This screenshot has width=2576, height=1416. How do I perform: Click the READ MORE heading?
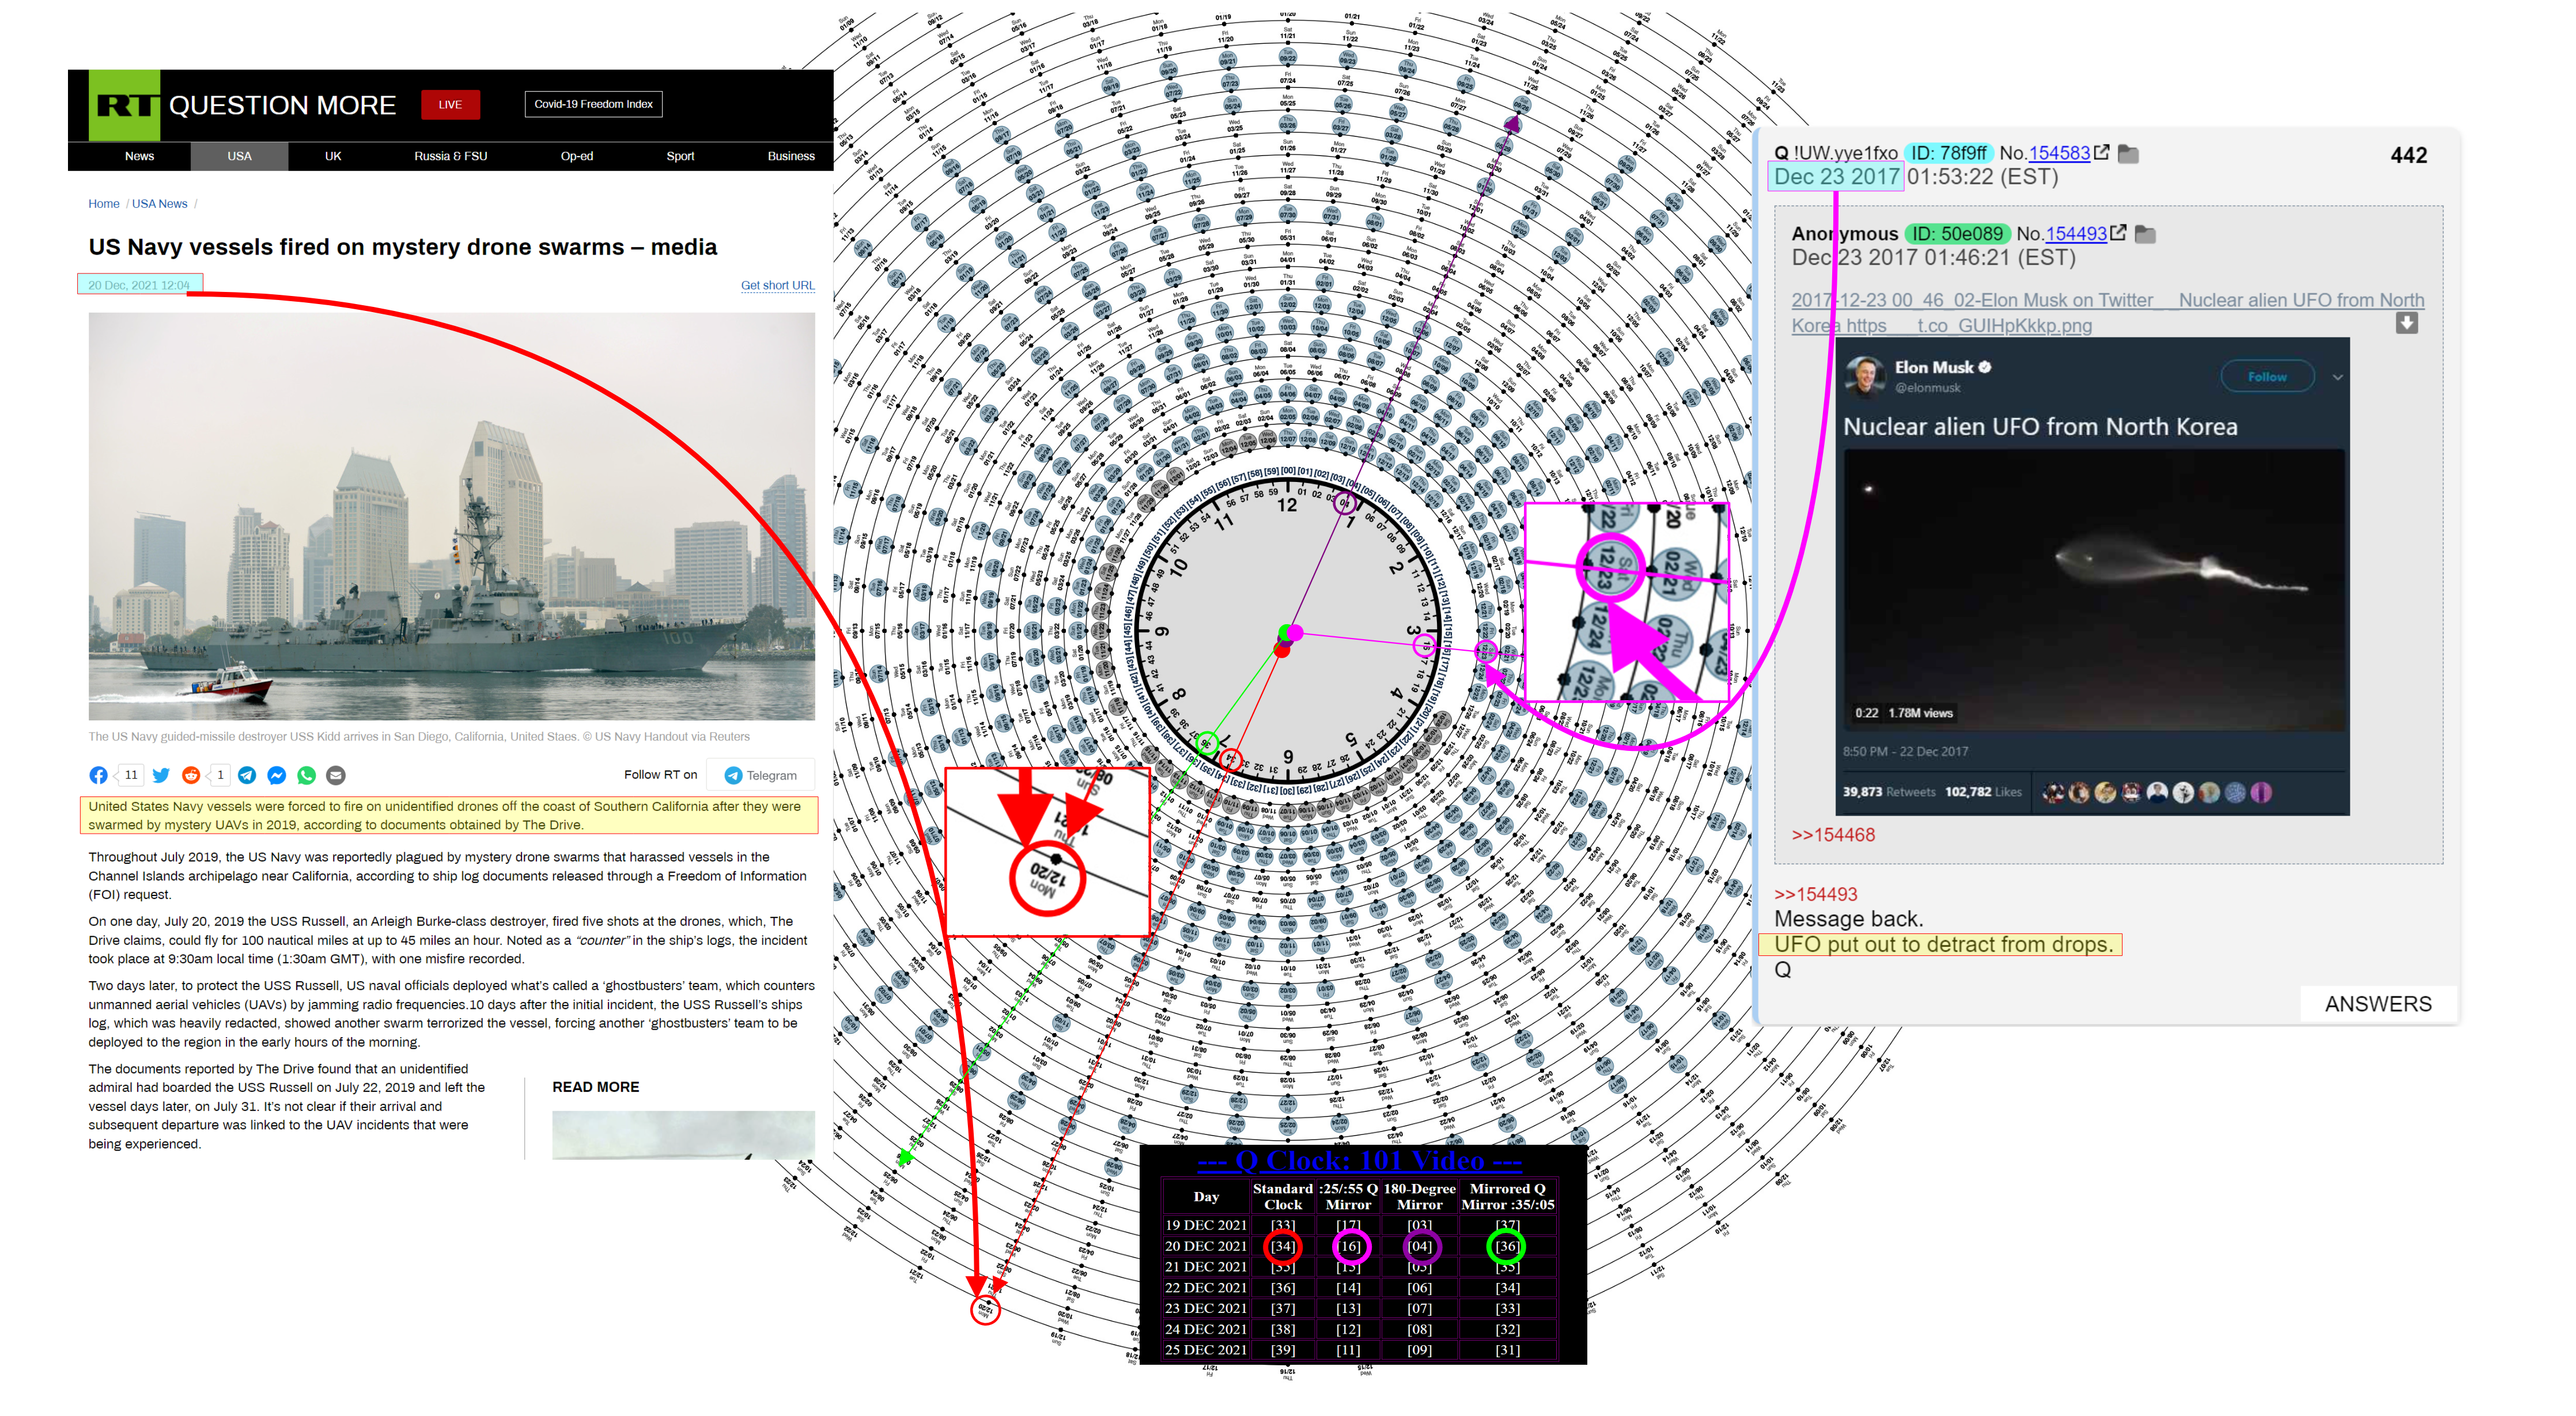[x=596, y=1087]
